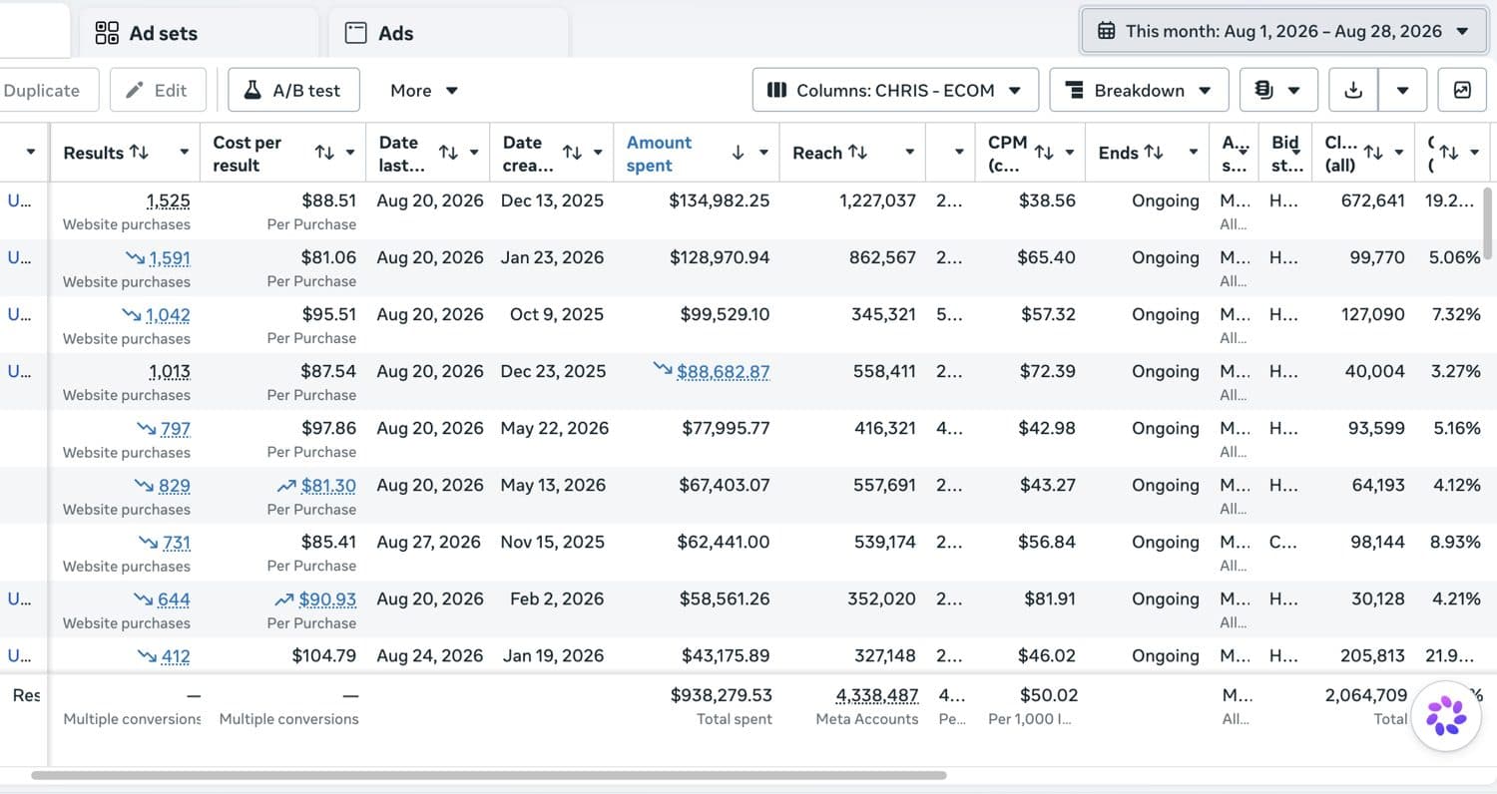Toggle Amount spent descending sort arrow
This screenshot has width=1497, height=794.
point(739,152)
